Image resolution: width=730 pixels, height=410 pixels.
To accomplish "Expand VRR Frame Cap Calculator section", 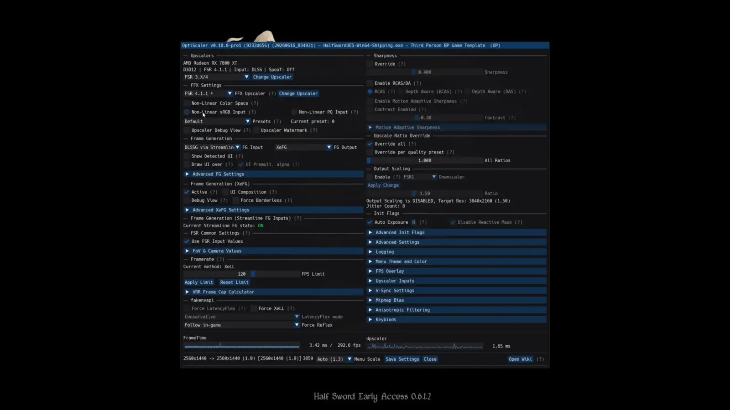I will 273,292.
